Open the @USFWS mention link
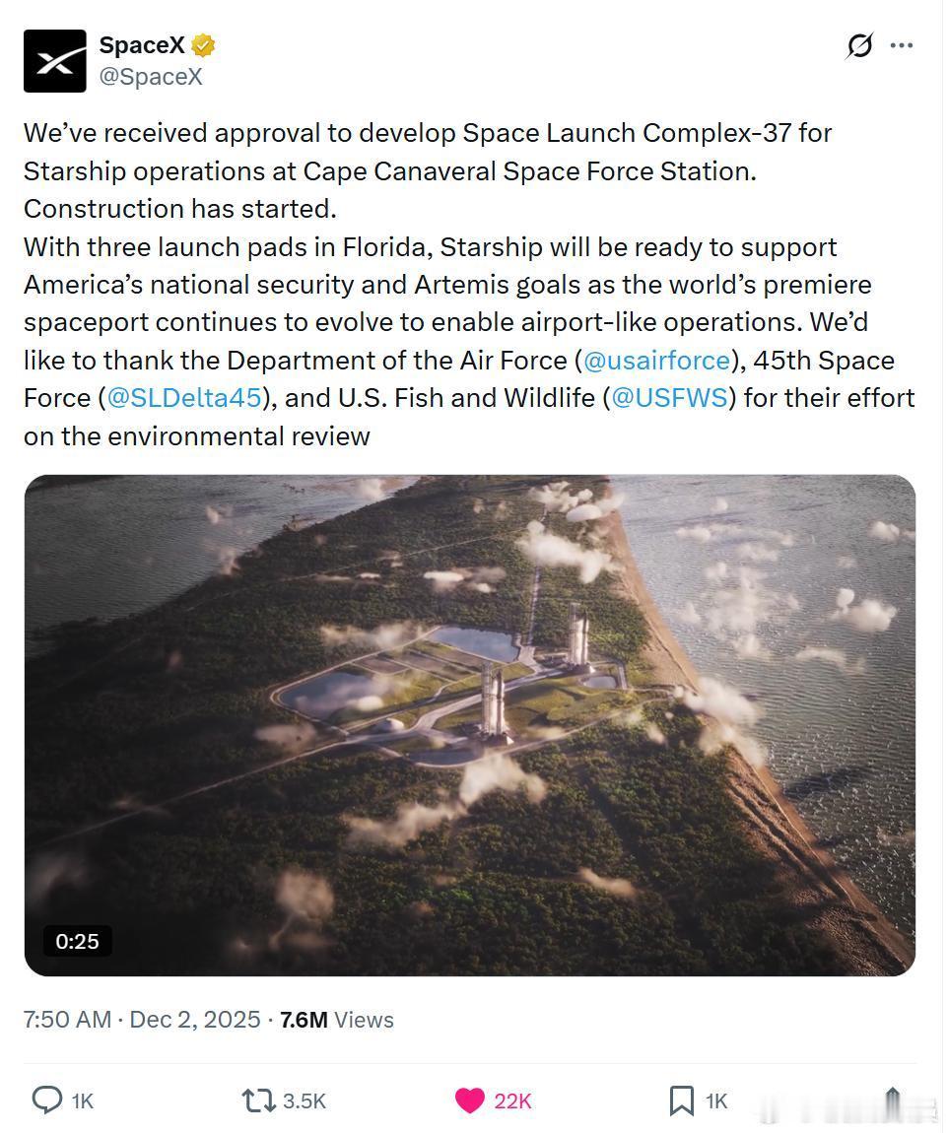This screenshot has width=948, height=1133. (669, 398)
